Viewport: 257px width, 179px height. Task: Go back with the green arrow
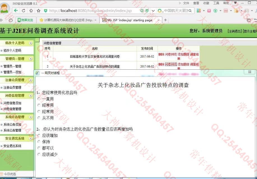tap(16, 11)
